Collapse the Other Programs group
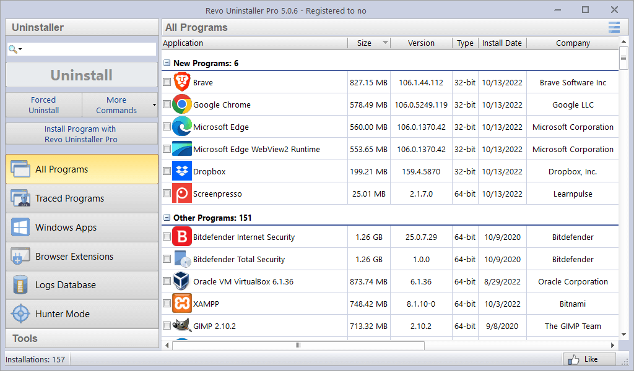Screen dimensions: 634x371 (x=167, y=218)
